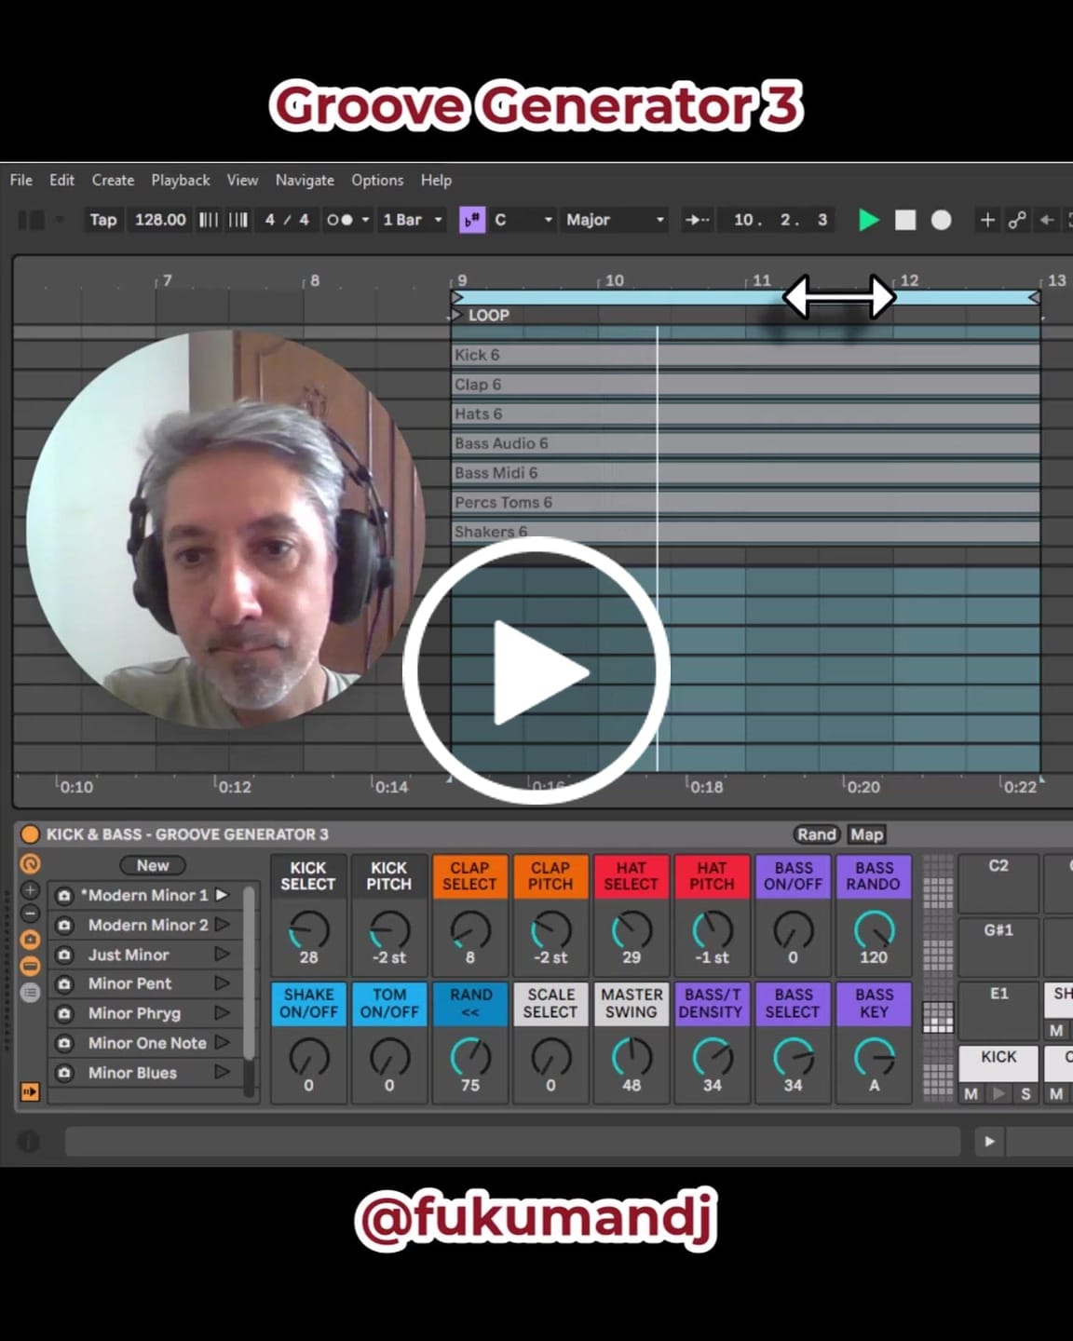Click the Rand button in device header
The image size is (1073, 1341).
[x=817, y=834]
